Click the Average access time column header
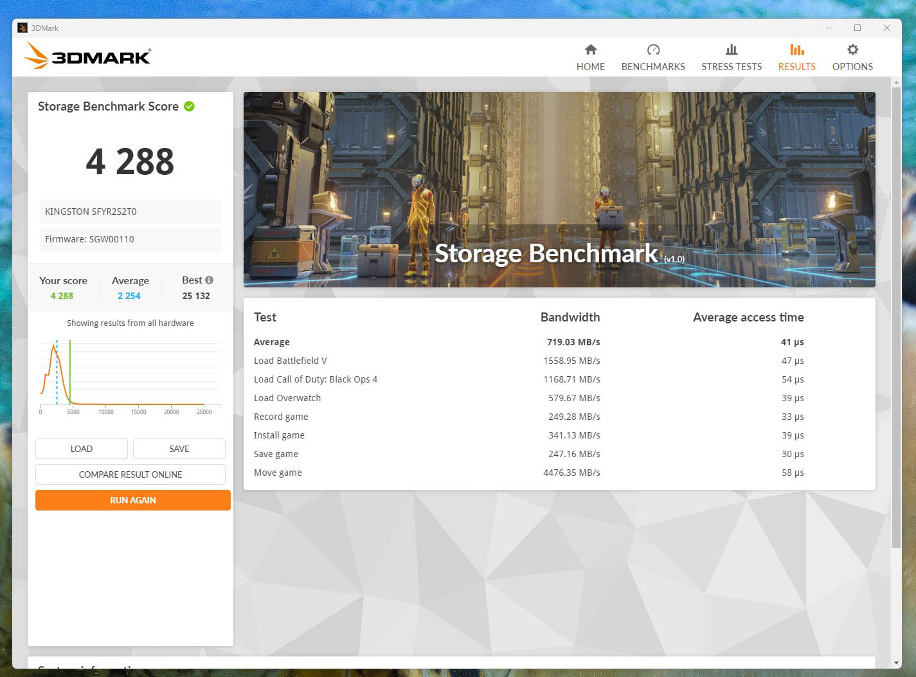This screenshot has width=916, height=677. [748, 317]
